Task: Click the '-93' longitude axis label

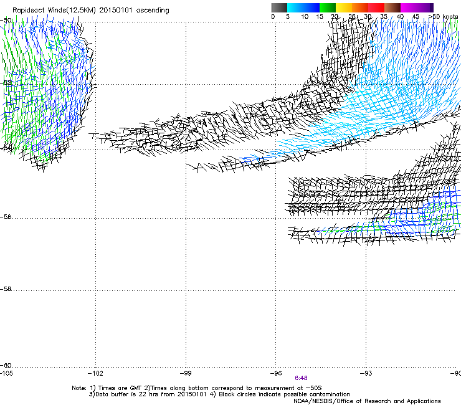Action: (x=366, y=373)
